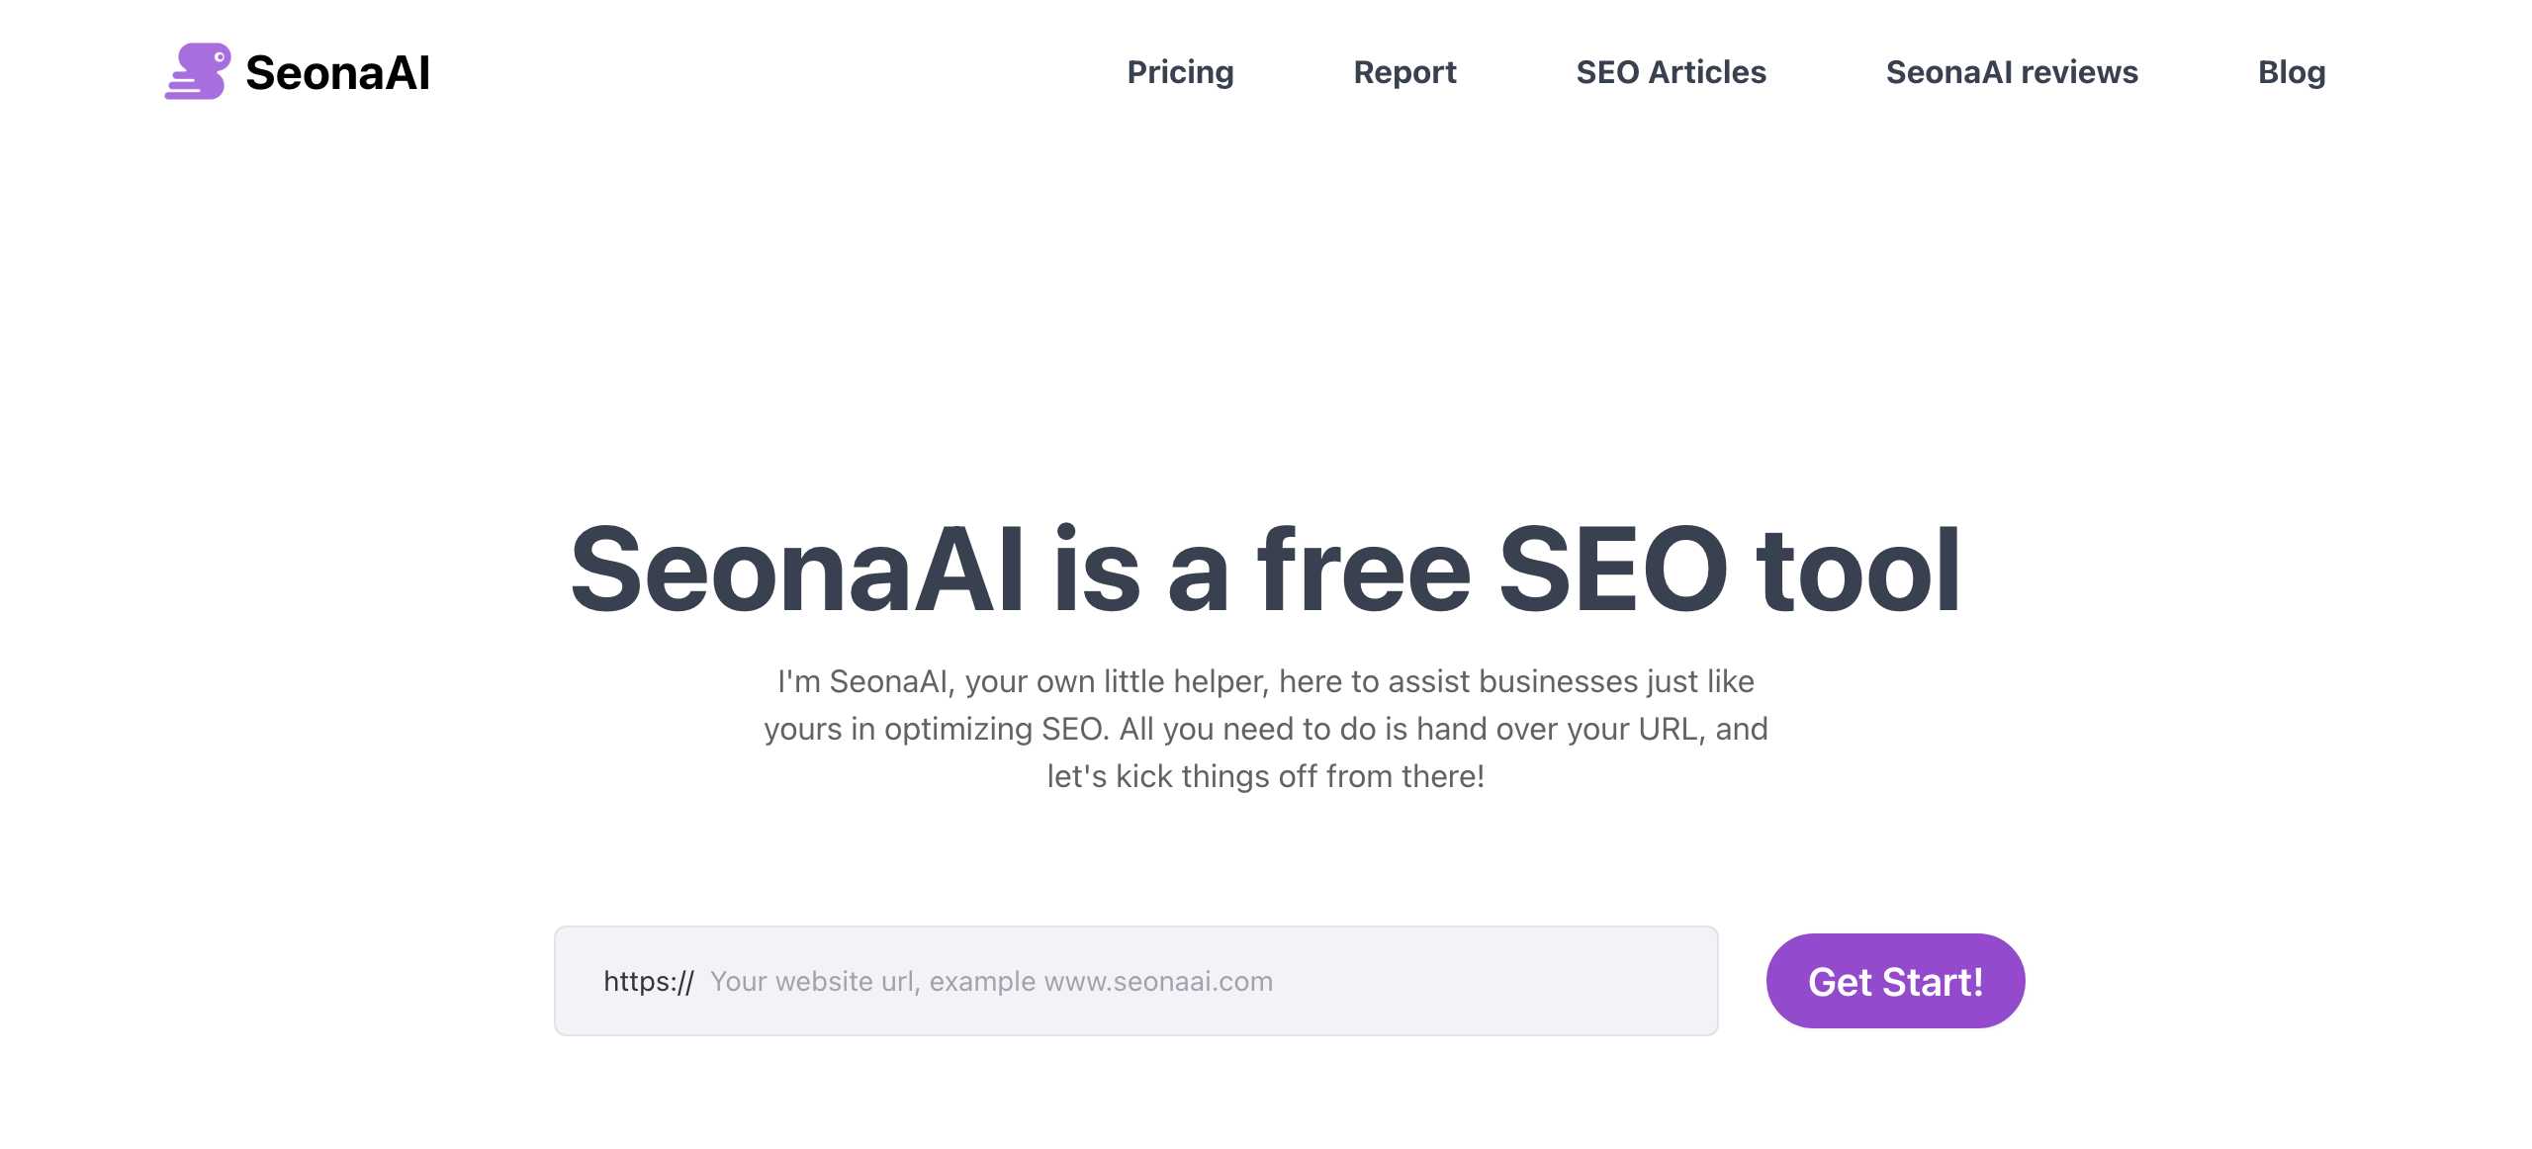
Task: Click the purple SeonaAI logo icon
Action: point(198,71)
